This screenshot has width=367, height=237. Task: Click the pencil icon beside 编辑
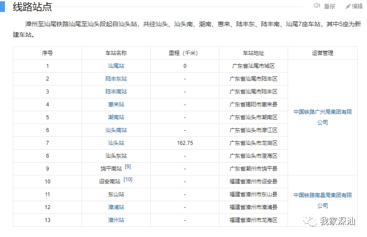pyautogui.click(x=348, y=6)
